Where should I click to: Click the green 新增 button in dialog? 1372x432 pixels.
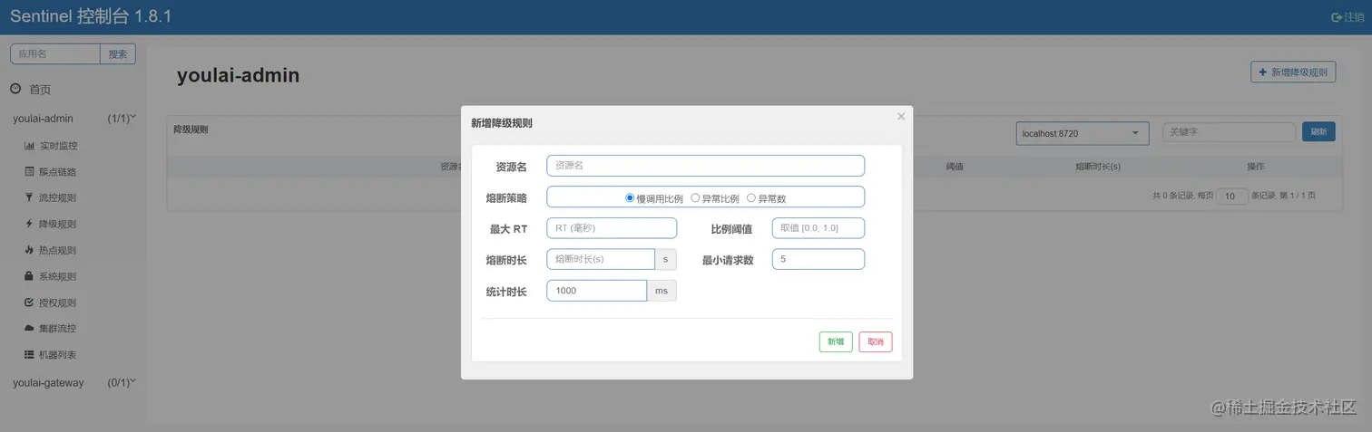coord(836,341)
